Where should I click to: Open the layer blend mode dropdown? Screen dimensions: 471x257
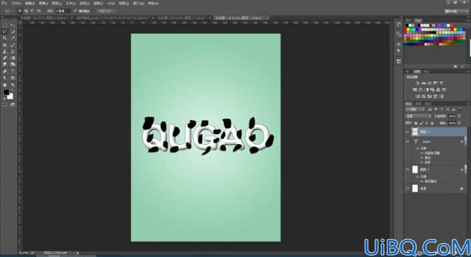click(418, 116)
